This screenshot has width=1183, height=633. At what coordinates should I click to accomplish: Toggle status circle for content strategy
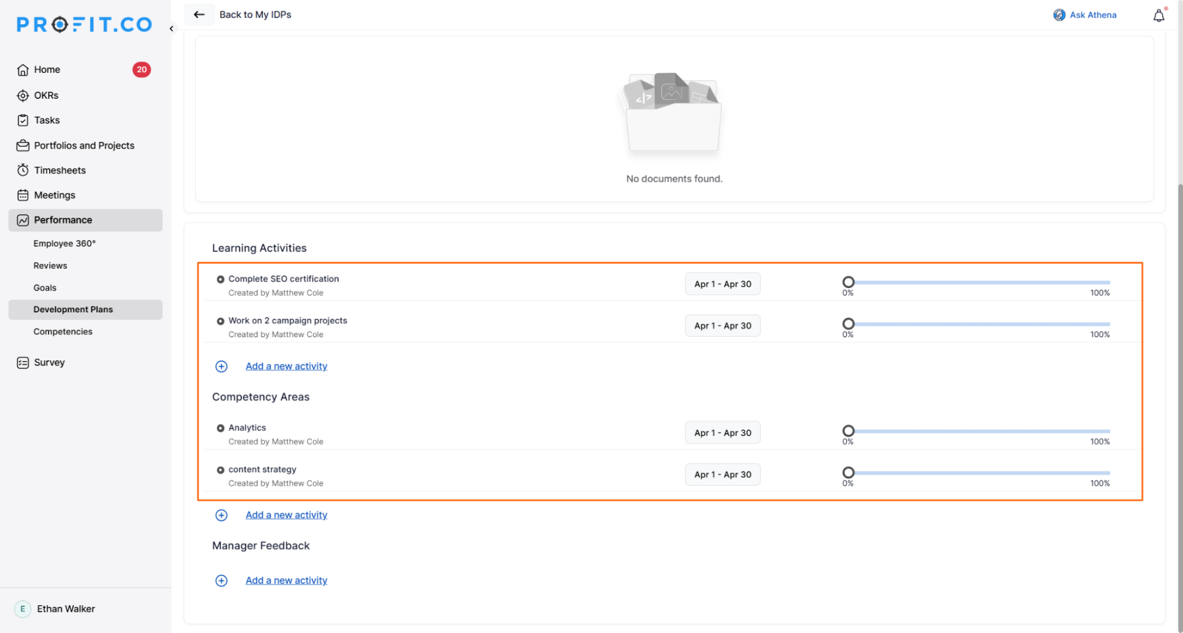[220, 470]
